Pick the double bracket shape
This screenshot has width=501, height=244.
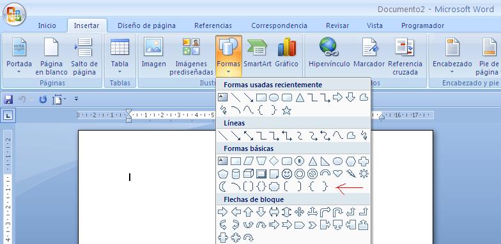pyautogui.click(x=248, y=186)
